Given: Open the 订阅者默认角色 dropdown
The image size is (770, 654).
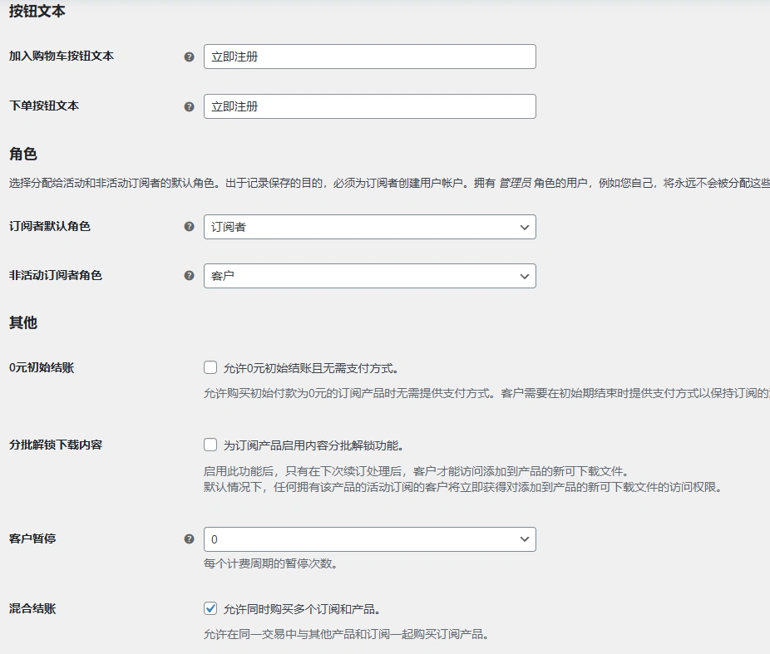Looking at the screenshot, I should (369, 226).
